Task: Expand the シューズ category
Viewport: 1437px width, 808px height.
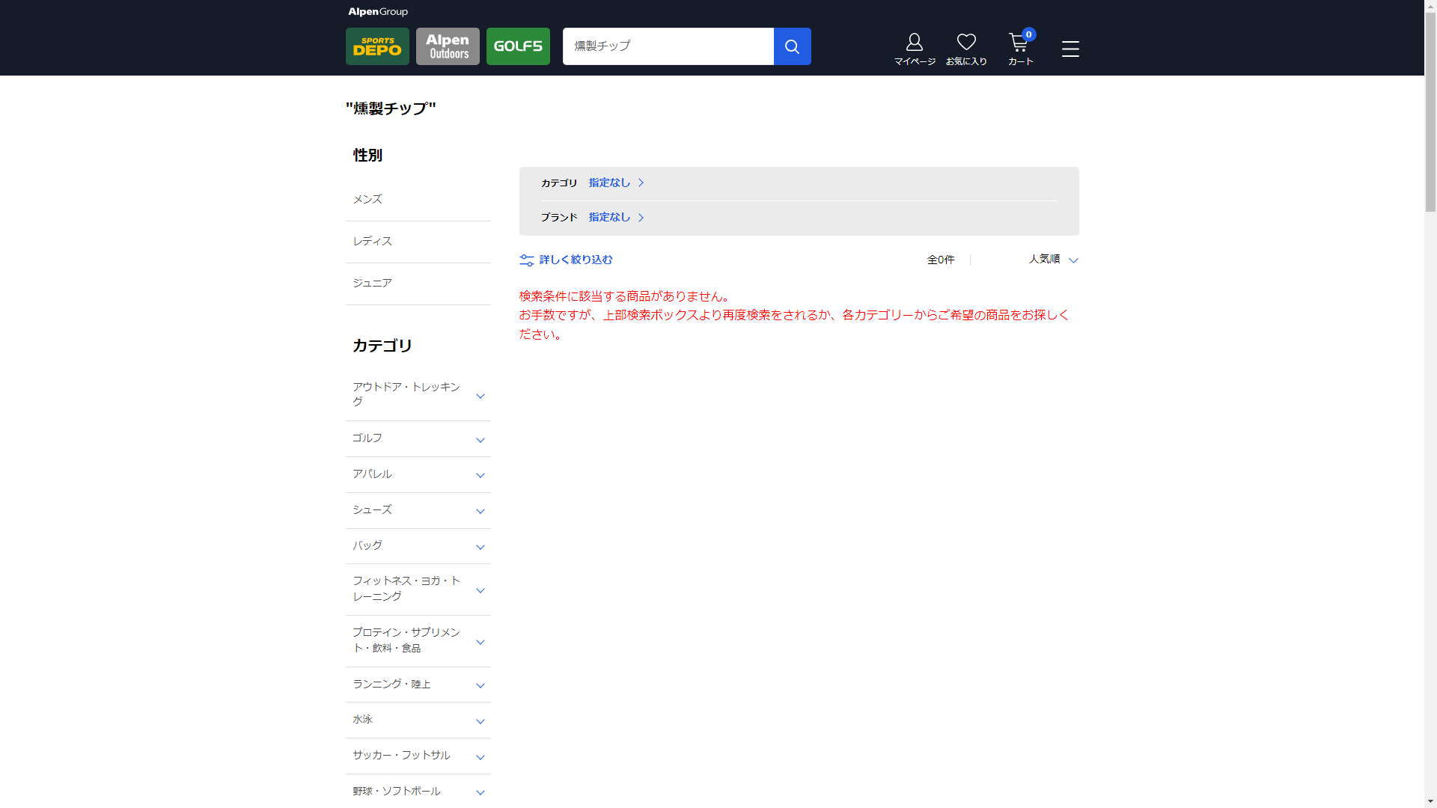Action: click(x=418, y=510)
